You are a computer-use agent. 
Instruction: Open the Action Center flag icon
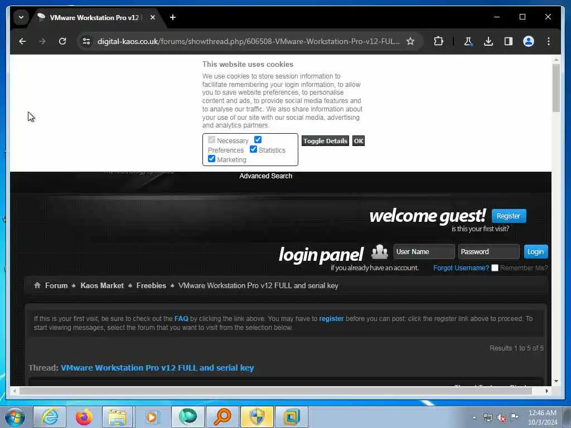click(x=514, y=417)
